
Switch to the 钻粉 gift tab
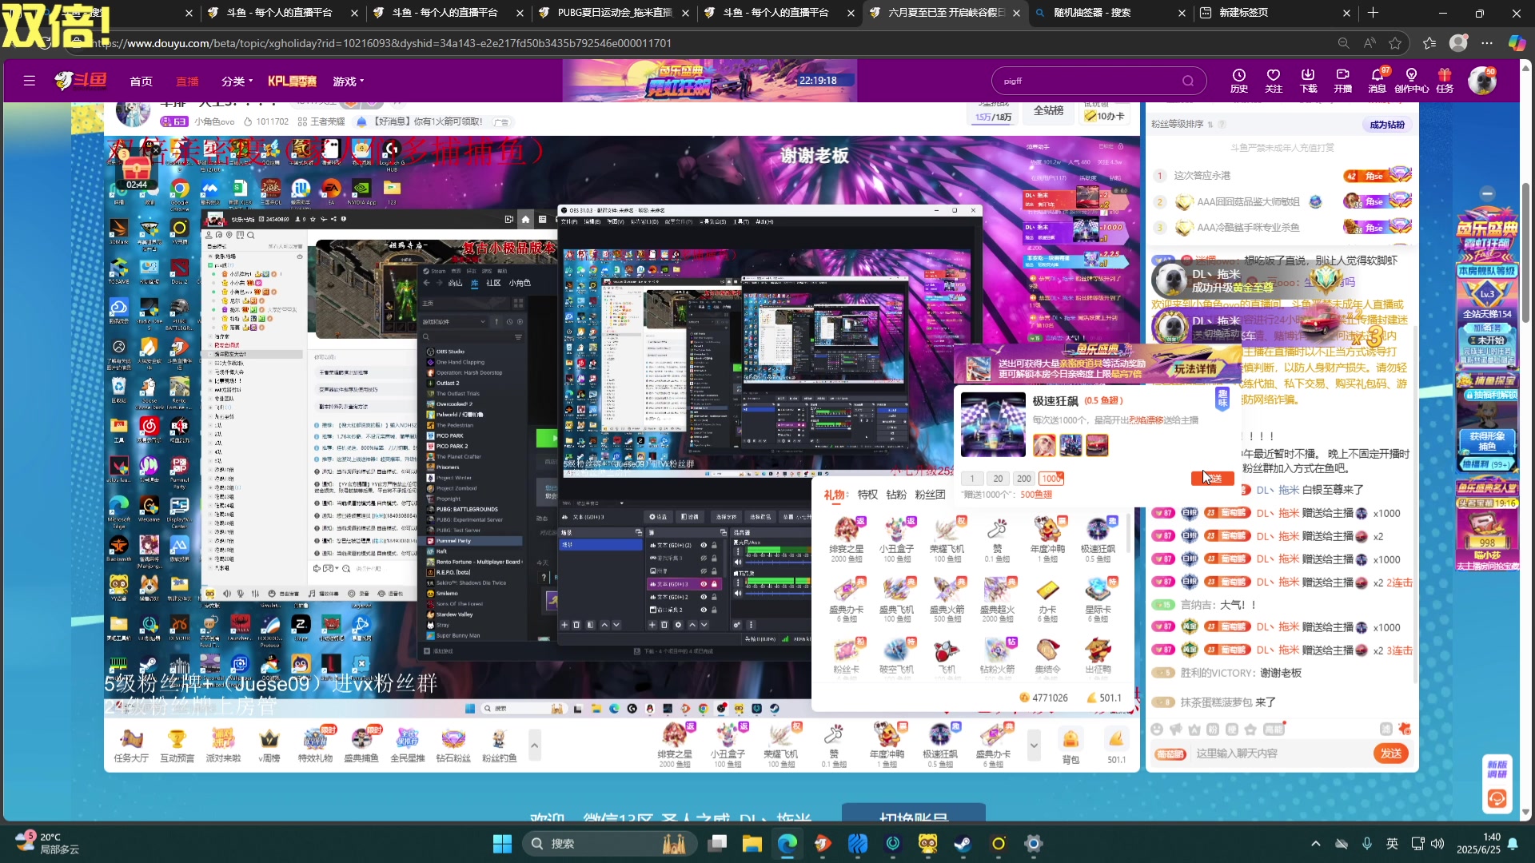896,495
